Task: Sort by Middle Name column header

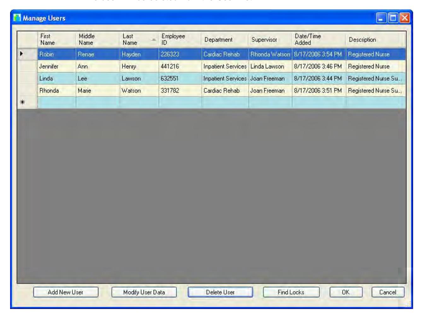Action: coord(98,40)
